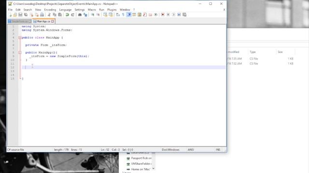309x173 pixels.
Task: Zoom in using the toolbar Zoom In icon
Action: 92,15
